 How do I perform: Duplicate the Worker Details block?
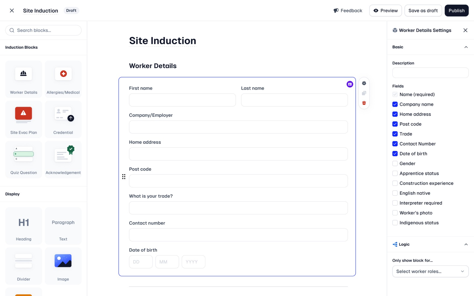coord(364,93)
